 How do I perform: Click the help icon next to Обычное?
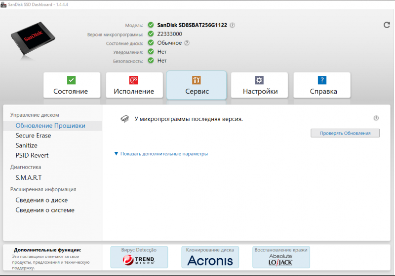point(187,43)
